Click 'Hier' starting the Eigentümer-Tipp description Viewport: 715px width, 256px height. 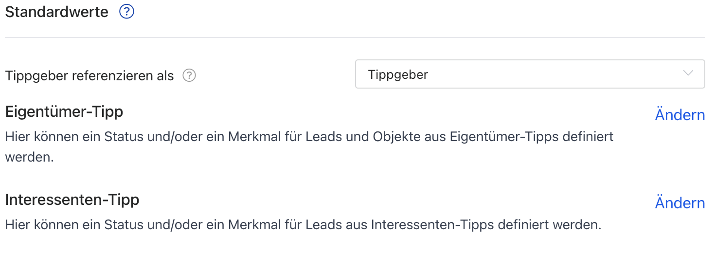point(17,136)
